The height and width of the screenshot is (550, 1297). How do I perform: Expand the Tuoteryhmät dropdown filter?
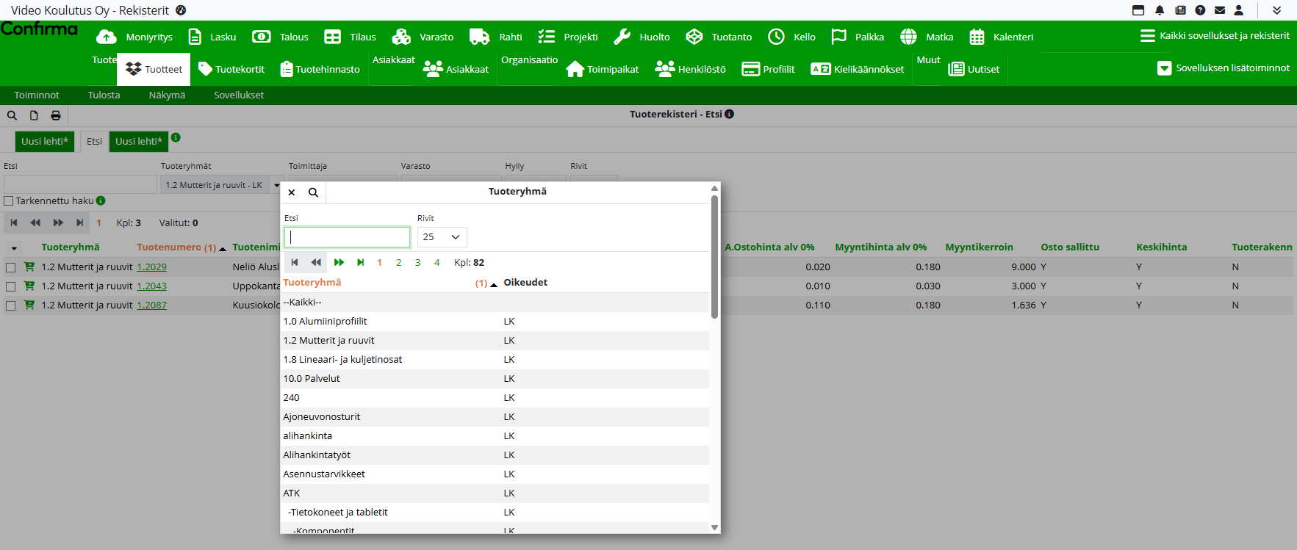[x=276, y=185]
